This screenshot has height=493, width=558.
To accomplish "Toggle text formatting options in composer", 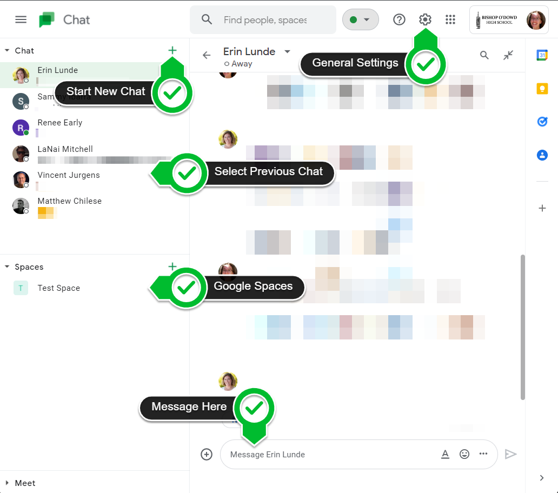I will pos(445,454).
